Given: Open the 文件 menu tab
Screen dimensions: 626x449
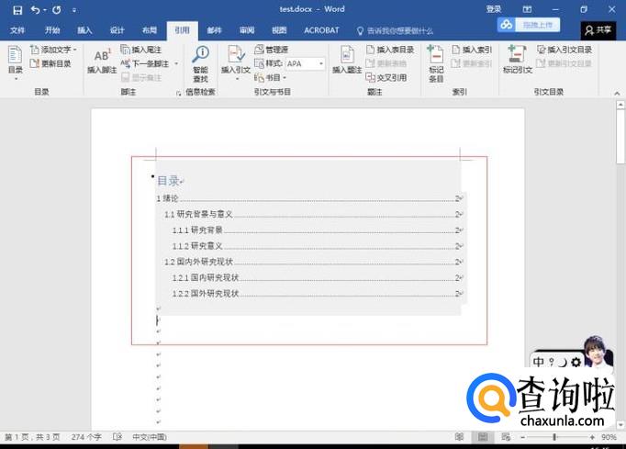Looking at the screenshot, I should (x=17, y=30).
